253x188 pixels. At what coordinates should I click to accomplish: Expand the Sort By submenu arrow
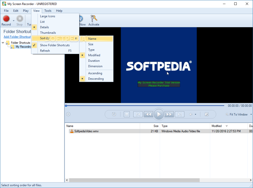click(76, 38)
